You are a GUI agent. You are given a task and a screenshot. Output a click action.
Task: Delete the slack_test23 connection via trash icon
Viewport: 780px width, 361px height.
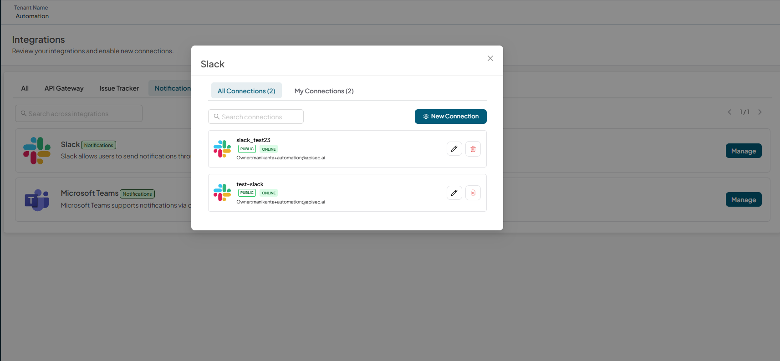point(473,149)
